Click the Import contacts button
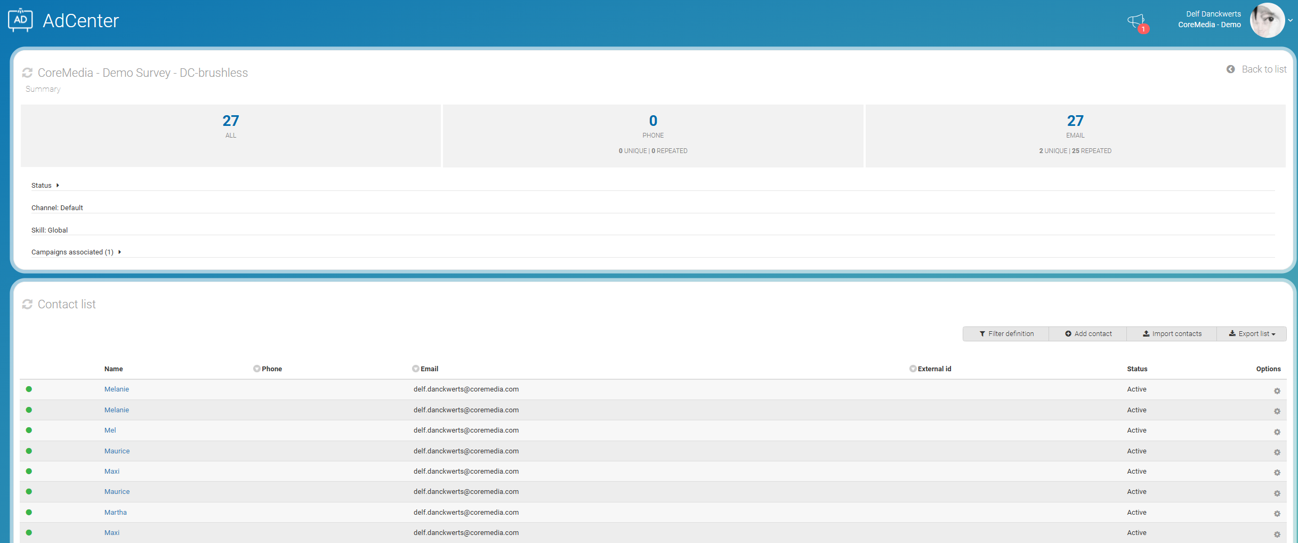The height and width of the screenshot is (543, 1298). [x=1172, y=334]
